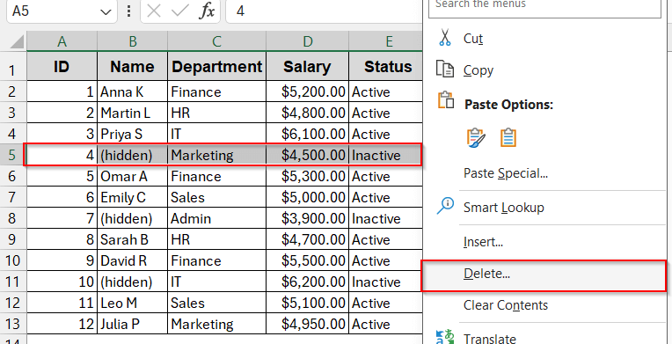Click the Marketing cell in row 5

(x=217, y=155)
